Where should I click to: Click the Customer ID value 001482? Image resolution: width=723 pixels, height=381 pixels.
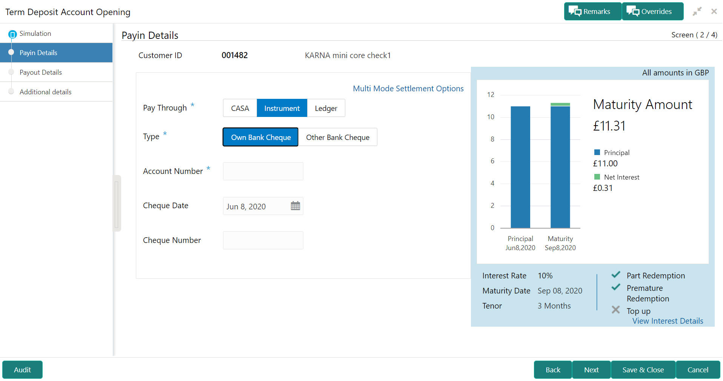(x=235, y=55)
